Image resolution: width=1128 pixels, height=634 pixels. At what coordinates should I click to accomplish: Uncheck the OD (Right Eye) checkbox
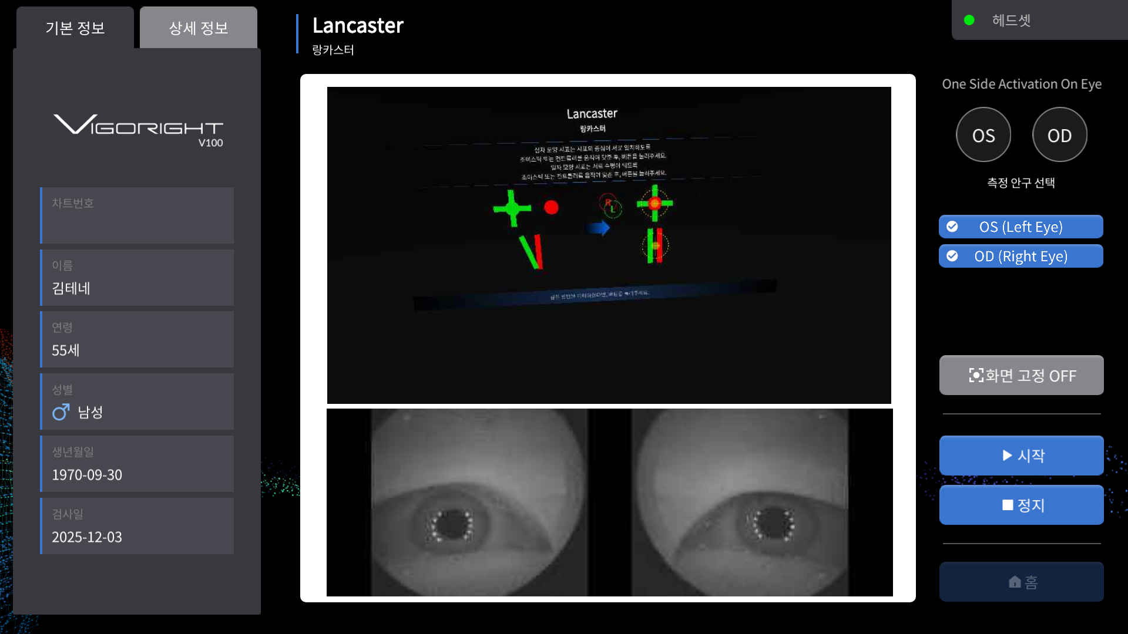click(952, 256)
